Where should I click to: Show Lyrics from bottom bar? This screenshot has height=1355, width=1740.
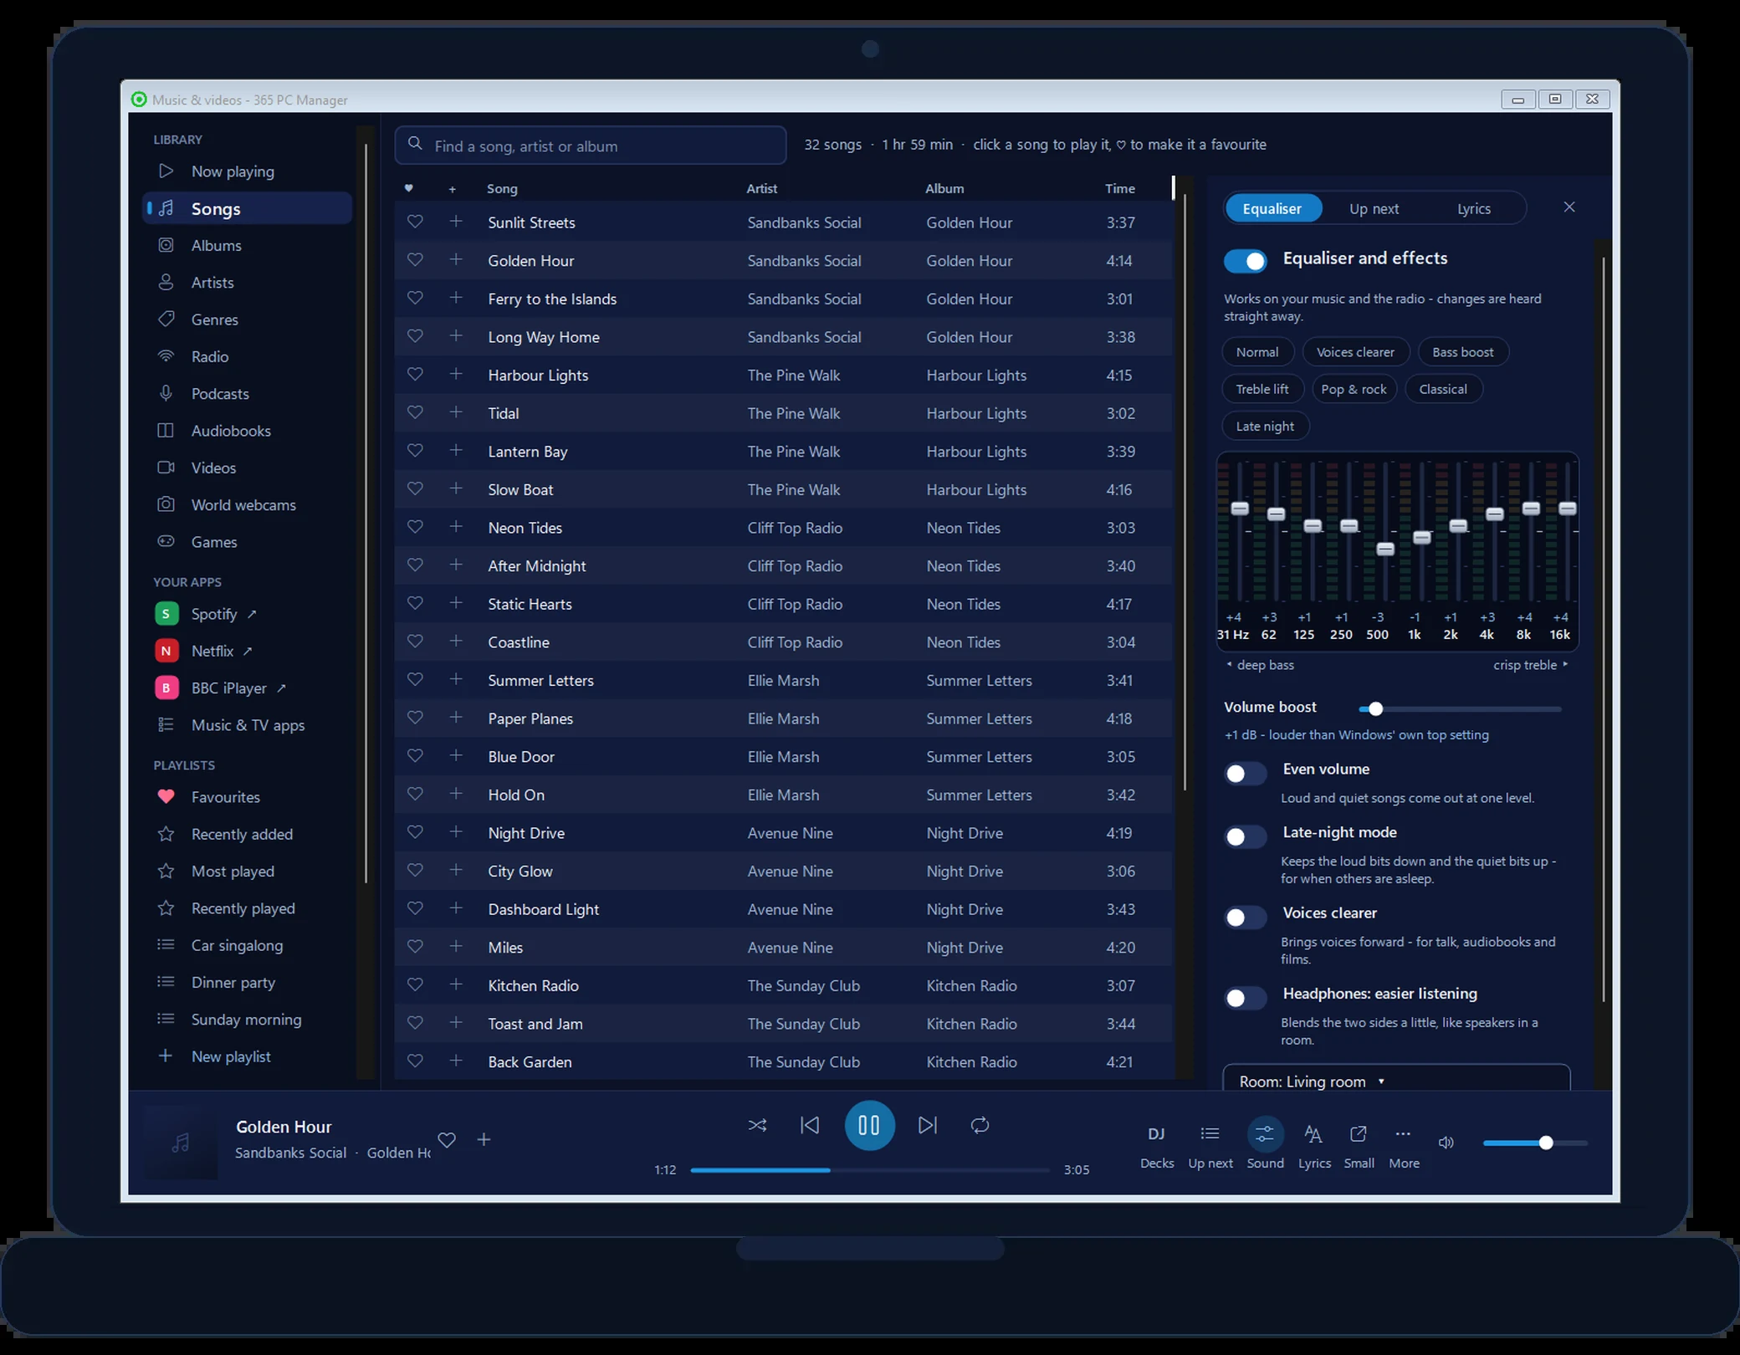pos(1314,1147)
